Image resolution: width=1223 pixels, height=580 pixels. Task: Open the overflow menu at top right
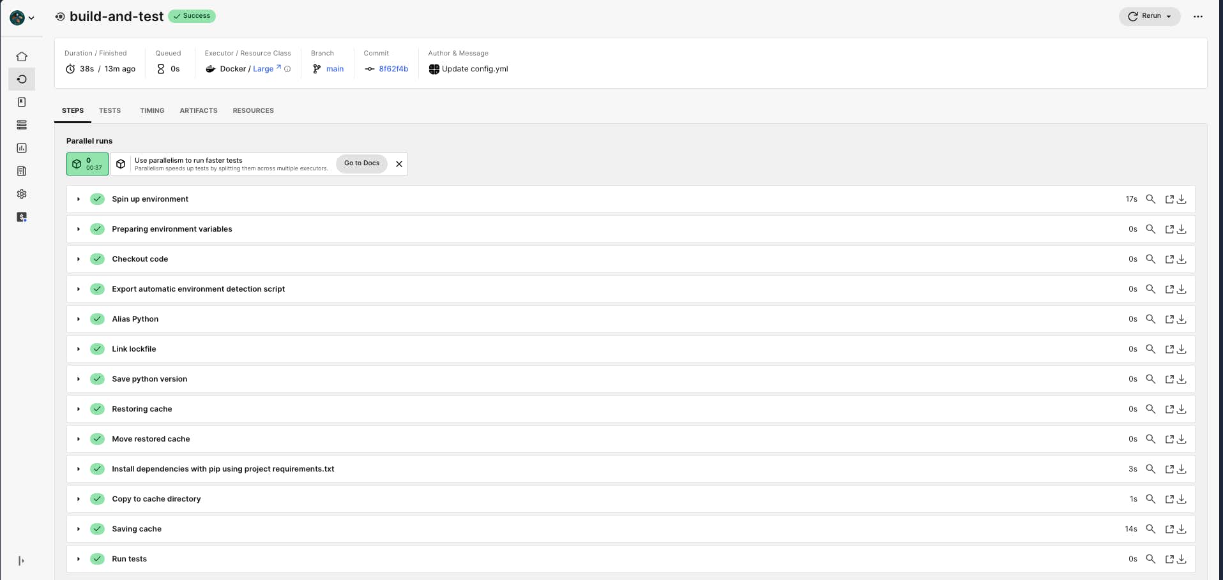point(1199,17)
